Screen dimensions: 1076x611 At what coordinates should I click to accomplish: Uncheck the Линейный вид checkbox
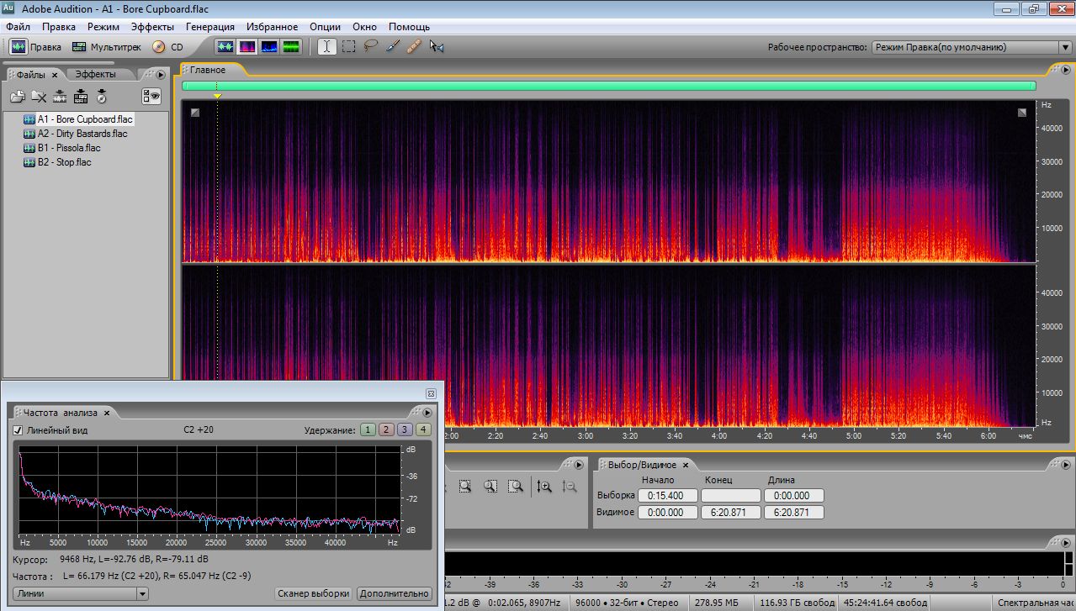[x=19, y=430]
